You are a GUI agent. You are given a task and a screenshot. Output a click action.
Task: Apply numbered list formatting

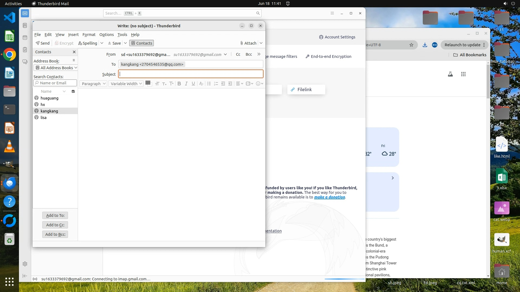[x=216, y=84]
